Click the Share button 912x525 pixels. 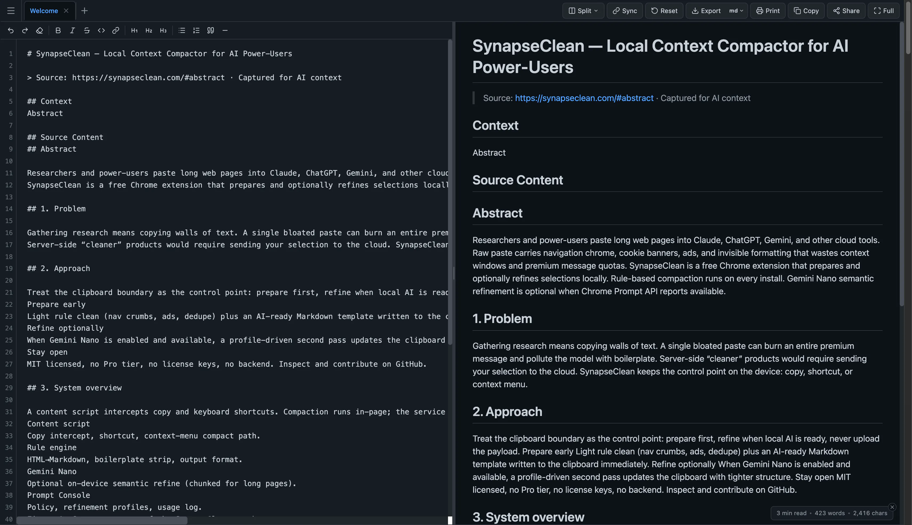coord(846,11)
